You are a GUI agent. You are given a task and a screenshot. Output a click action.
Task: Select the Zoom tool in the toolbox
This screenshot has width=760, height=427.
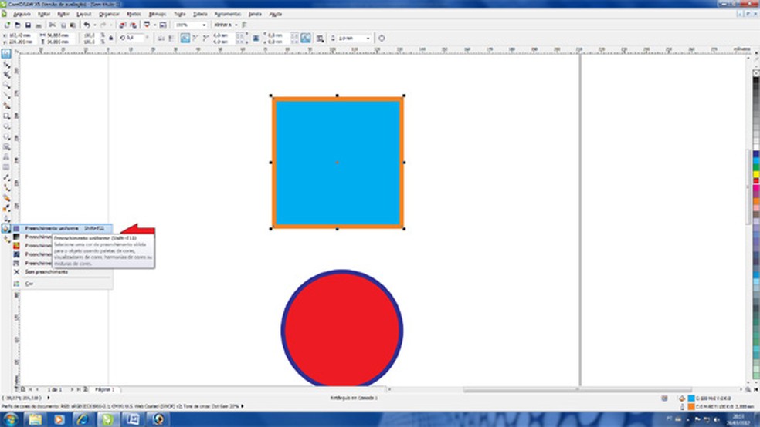click(6, 85)
